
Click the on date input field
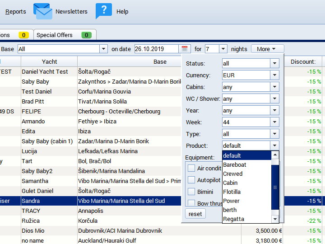click(x=156, y=49)
